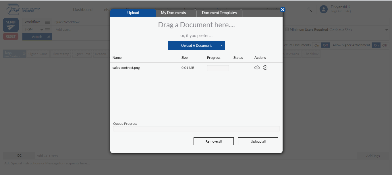Image resolution: width=392 pixels, height=175 pixels.
Task: Click the hamburger icon next to Workflow
Action: [x=47, y=22]
